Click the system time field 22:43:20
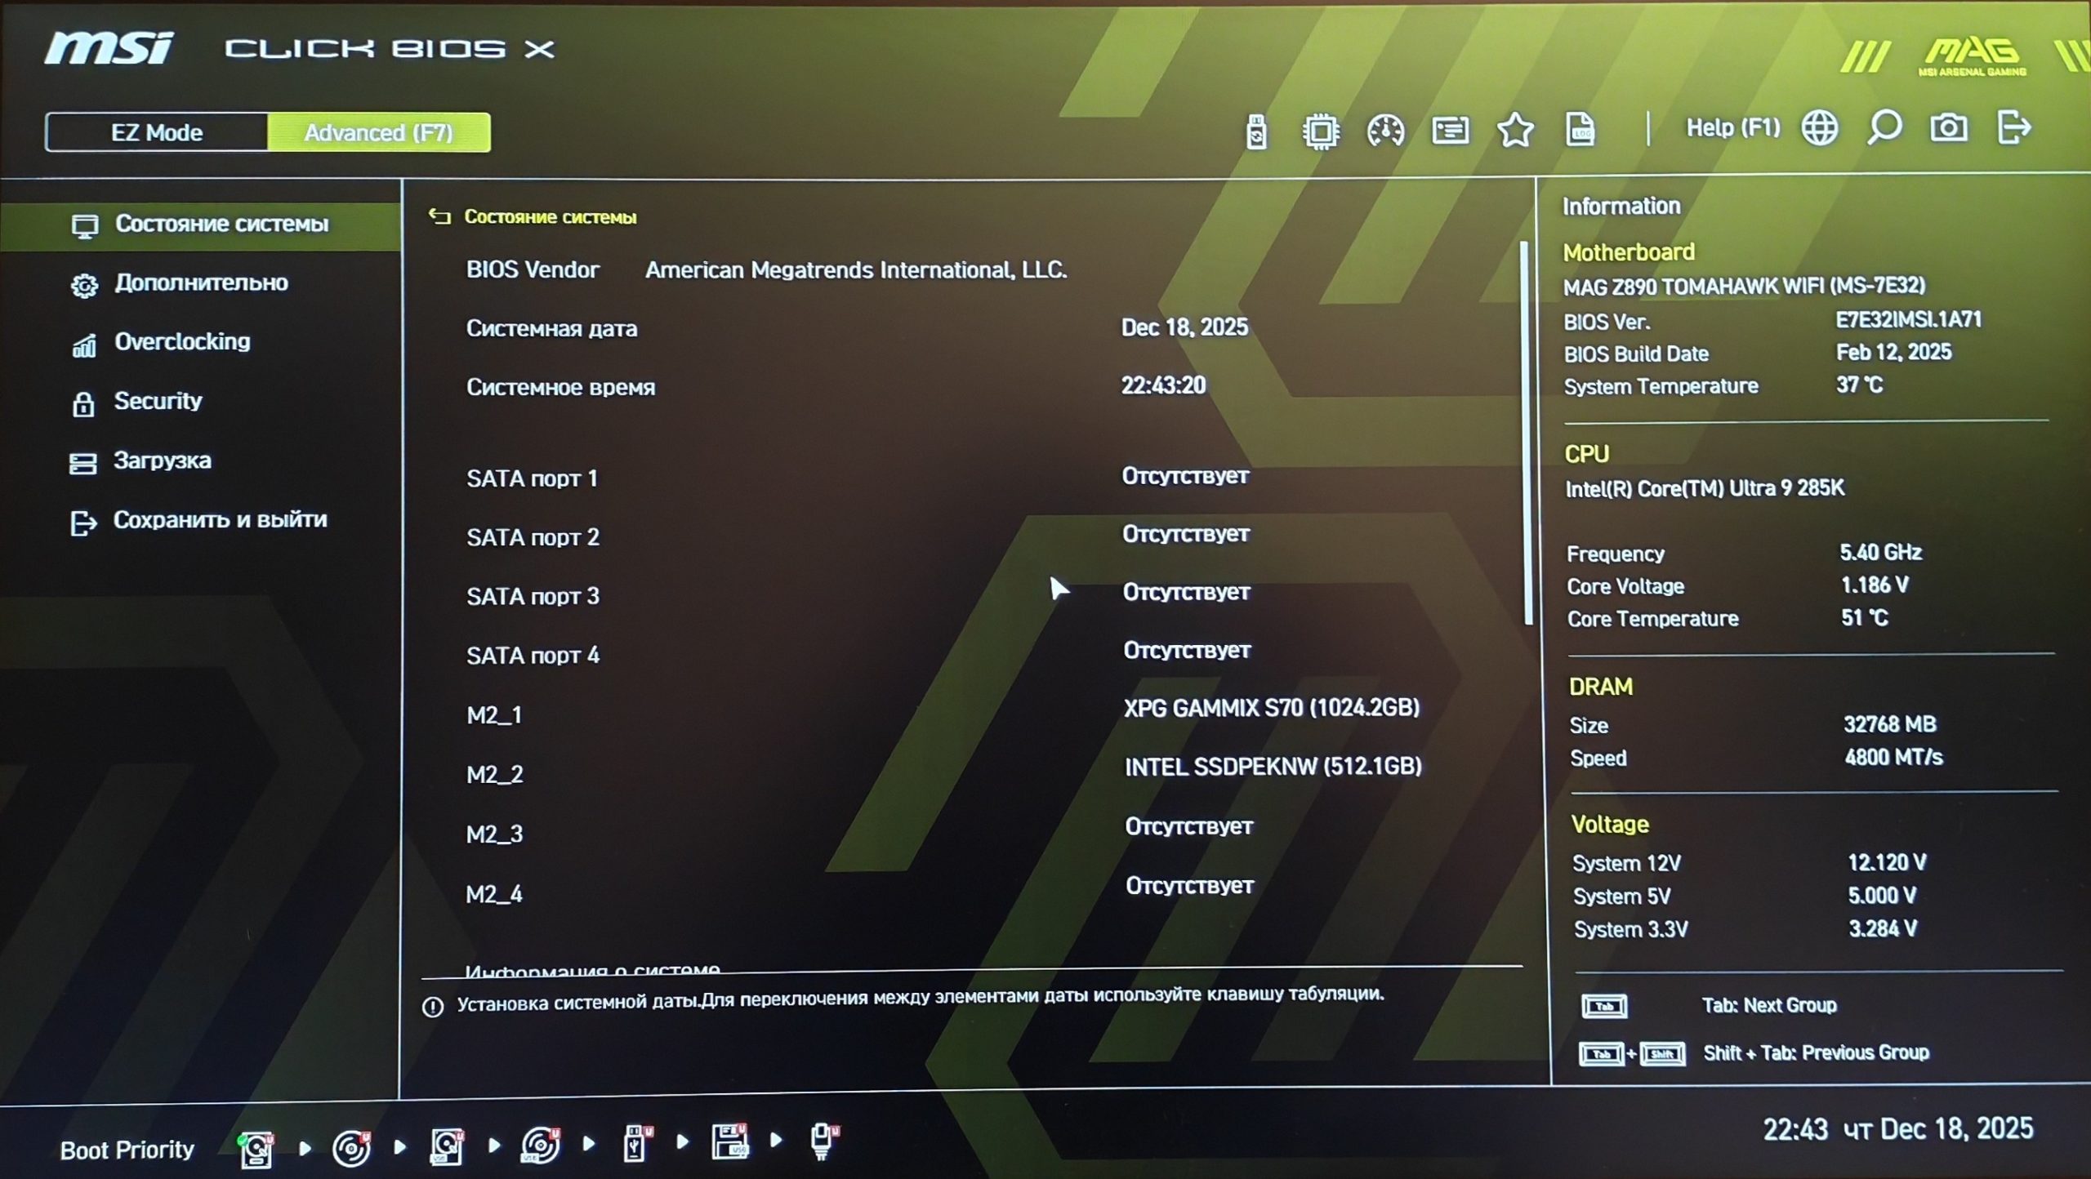Image resolution: width=2091 pixels, height=1179 pixels. tap(1163, 385)
